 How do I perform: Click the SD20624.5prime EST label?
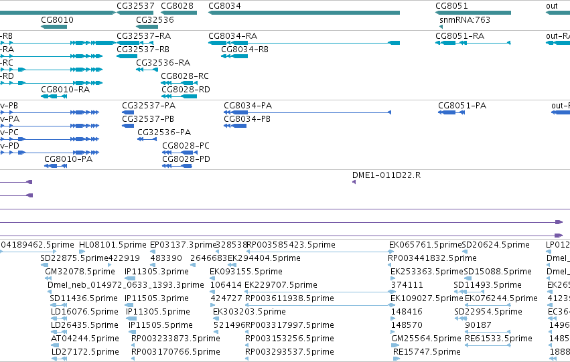pos(496,245)
